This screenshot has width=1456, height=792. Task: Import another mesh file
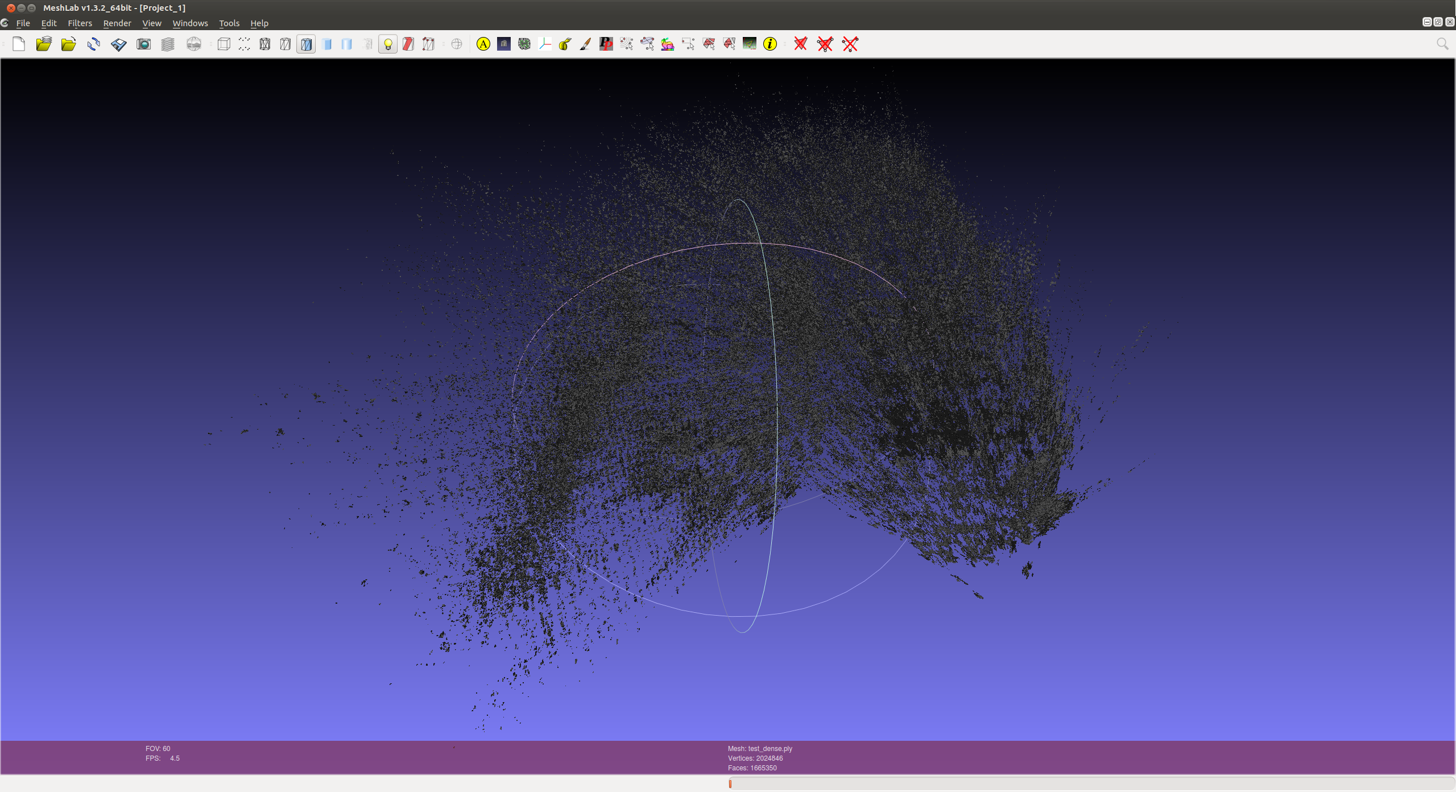click(x=68, y=44)
